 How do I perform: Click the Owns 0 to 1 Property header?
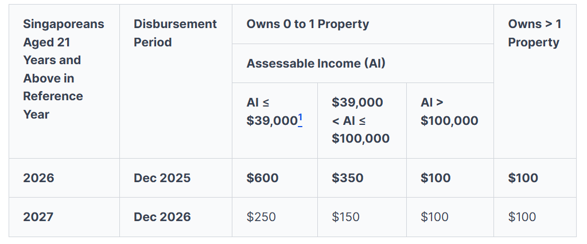coord(308,24)
